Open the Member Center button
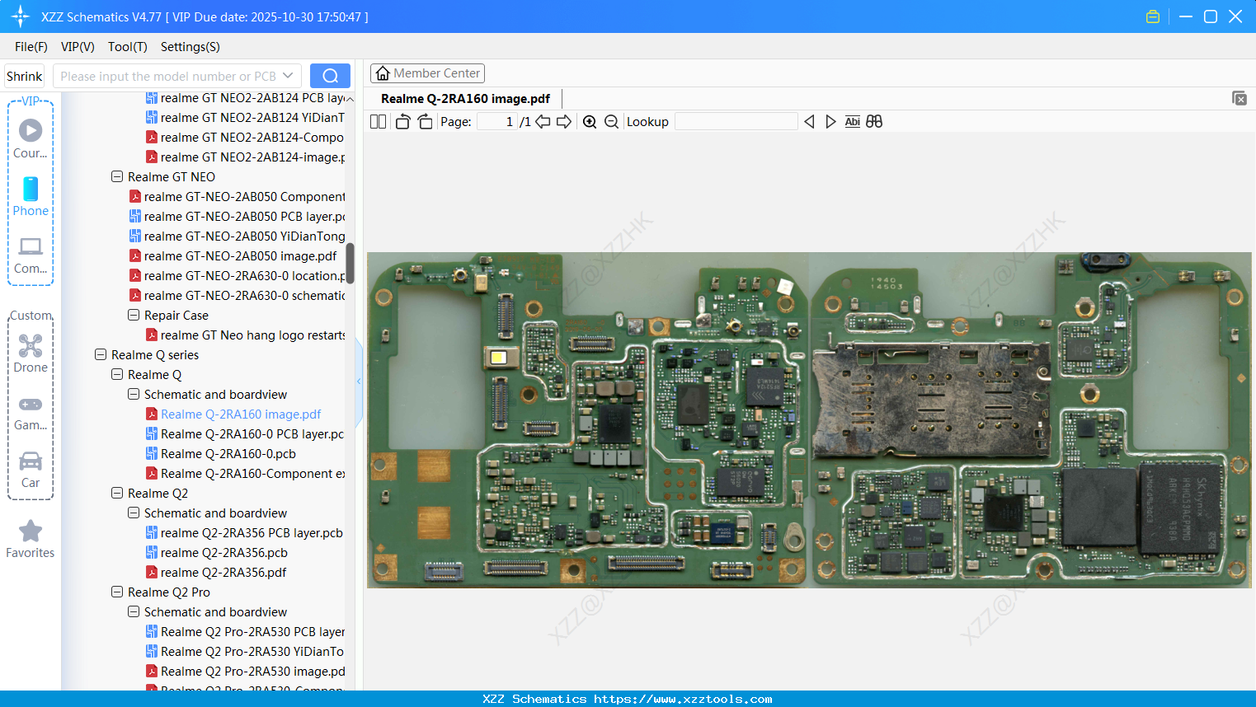1256x707 pixels. [x=427, y=73]
